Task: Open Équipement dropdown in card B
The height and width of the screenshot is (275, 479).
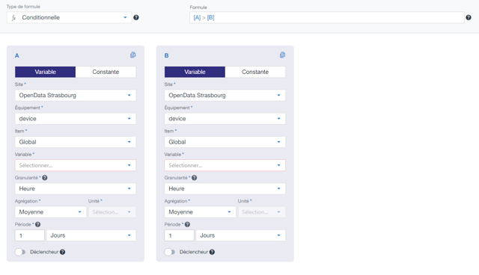Action: (x=225, y=119)
